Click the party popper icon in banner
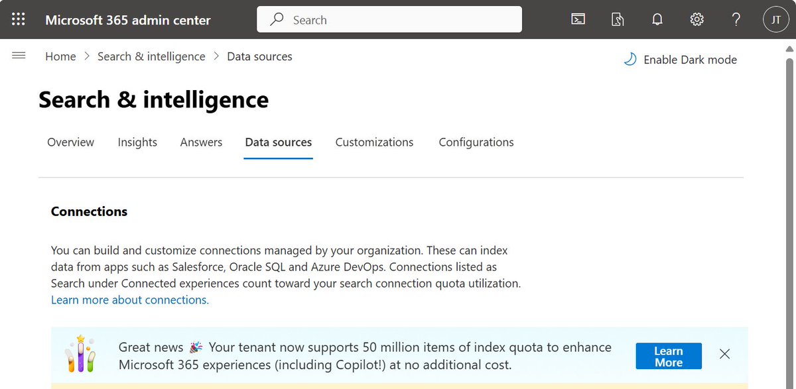The height and width of the screenshot is (389, 796). tap(196, 347)
